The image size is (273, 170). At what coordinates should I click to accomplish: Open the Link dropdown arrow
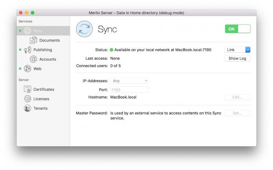point(248,50)
